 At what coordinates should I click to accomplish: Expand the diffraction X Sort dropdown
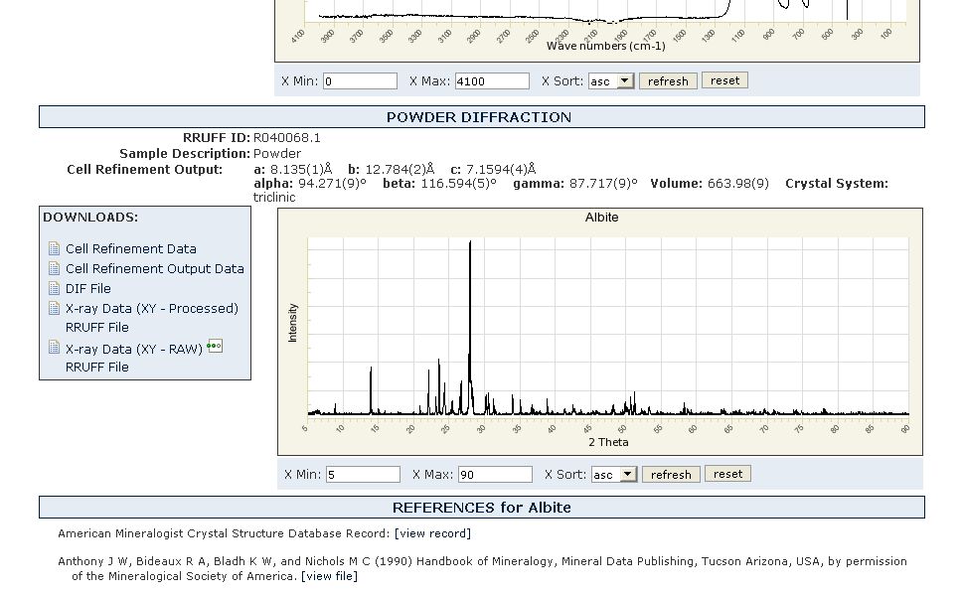click(613, 475)
